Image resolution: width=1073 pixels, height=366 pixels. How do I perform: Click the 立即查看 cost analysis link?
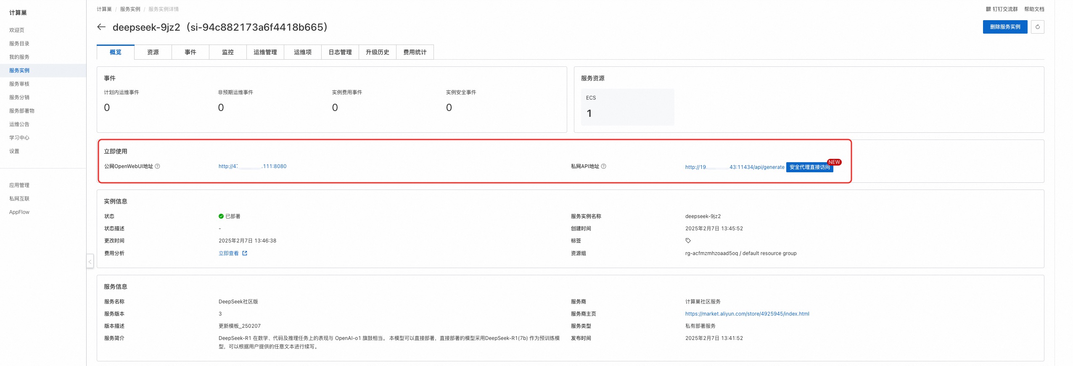tap(229, 253)
